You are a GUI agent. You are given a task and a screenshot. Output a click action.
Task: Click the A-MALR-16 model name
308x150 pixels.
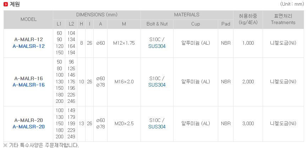pos(29,78)
